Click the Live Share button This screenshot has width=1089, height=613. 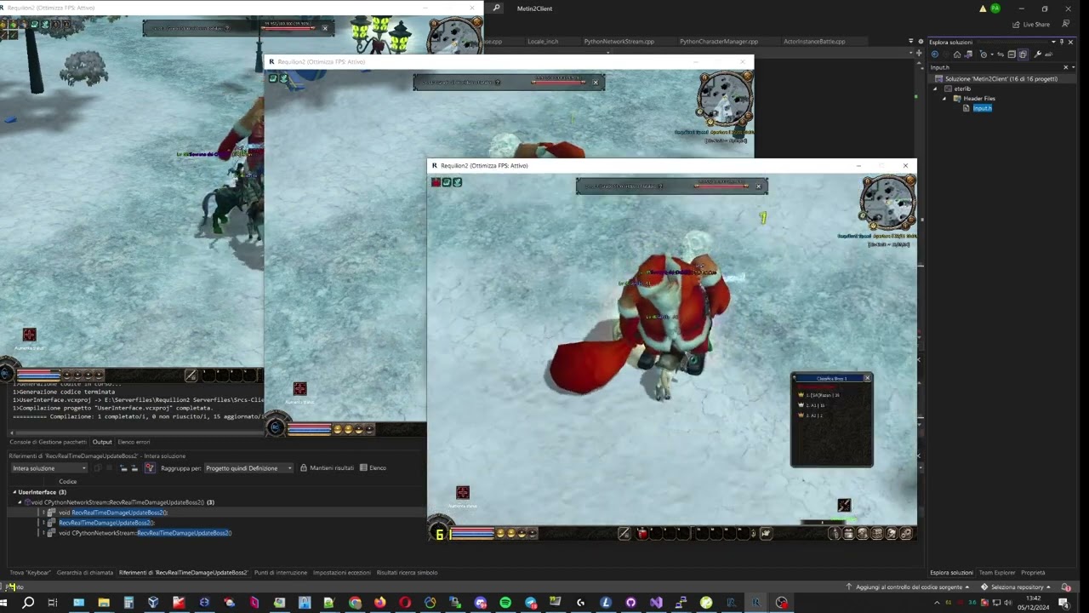coord(1030,25)
